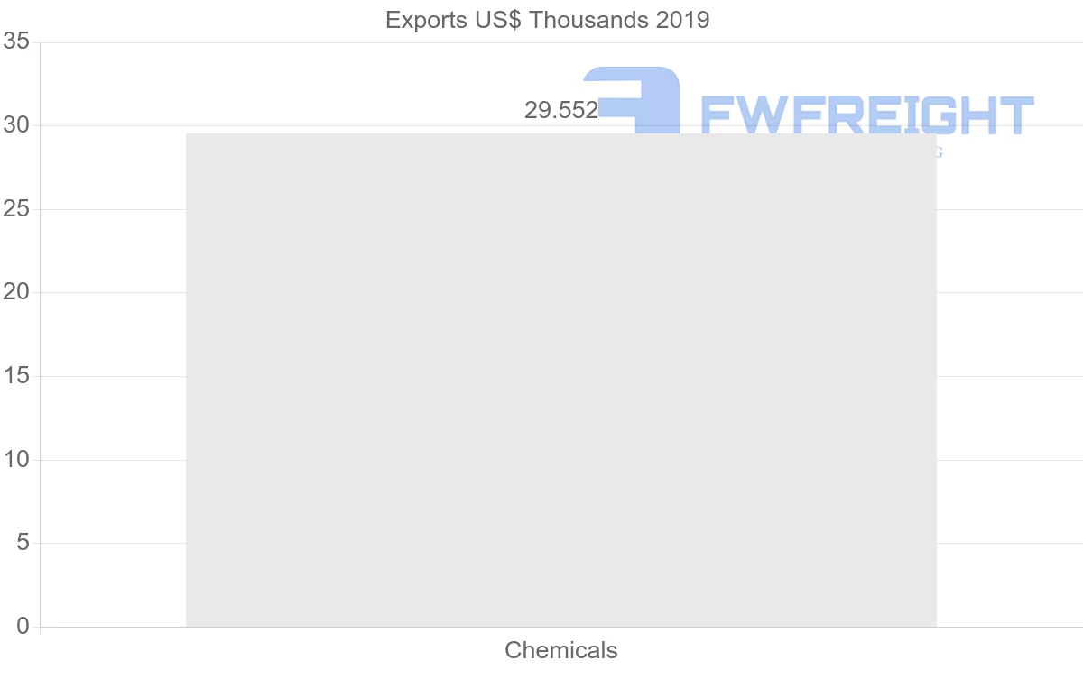
Task: Select the y-axis maximum label 35
Action: [17, 42]
